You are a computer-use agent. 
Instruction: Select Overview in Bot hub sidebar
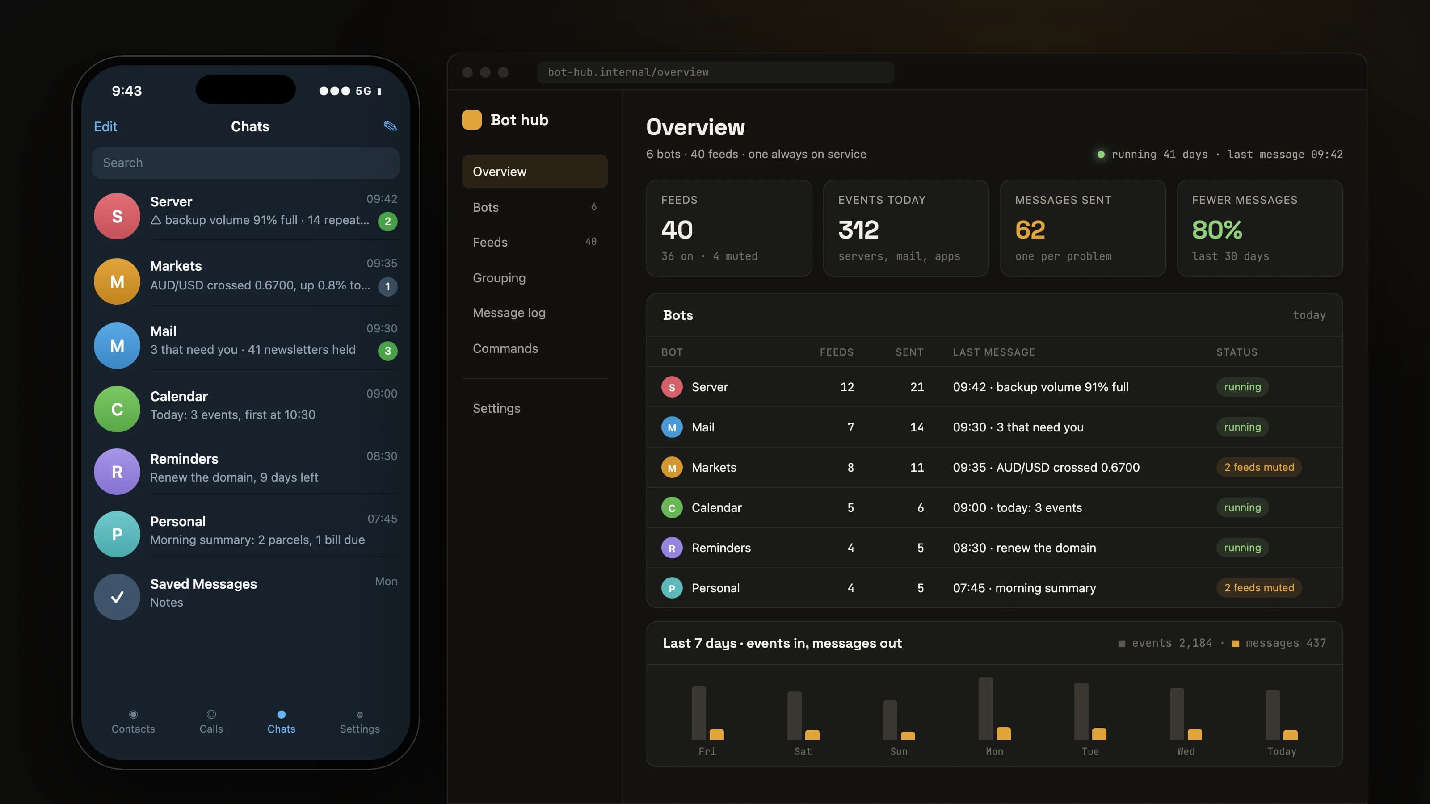click(534, 172)
